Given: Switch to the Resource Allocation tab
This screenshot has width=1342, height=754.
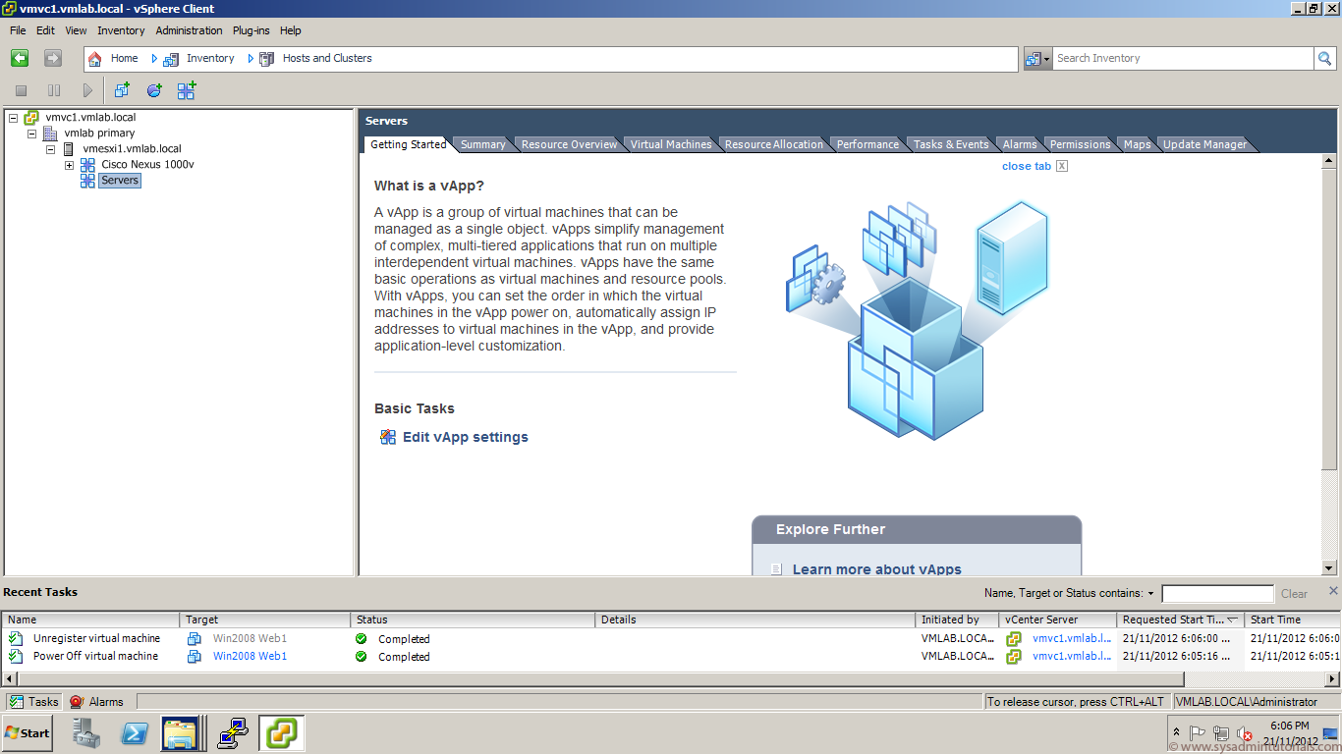Looking at the screenshot, I should point(774,144).
